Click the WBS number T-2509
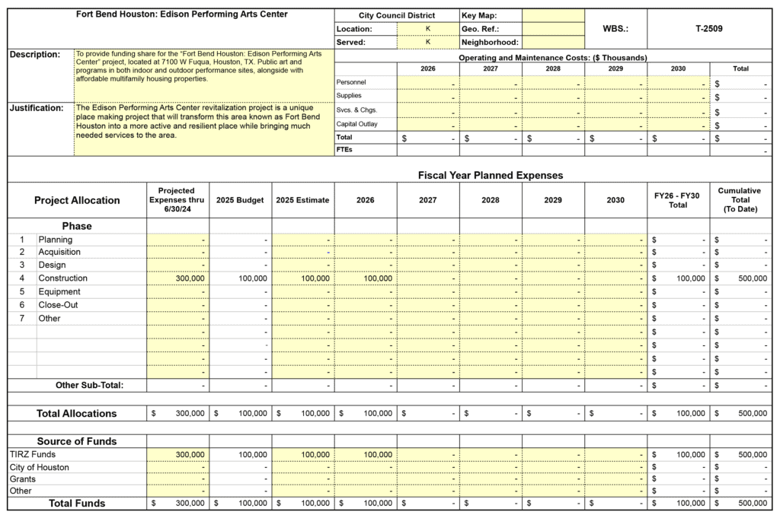Image resolution: width=780 pixels, height=518 pixels. point(708,29)
